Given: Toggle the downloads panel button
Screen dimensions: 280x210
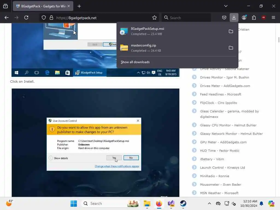Looking at the screenshot, I should coord(234,17).
